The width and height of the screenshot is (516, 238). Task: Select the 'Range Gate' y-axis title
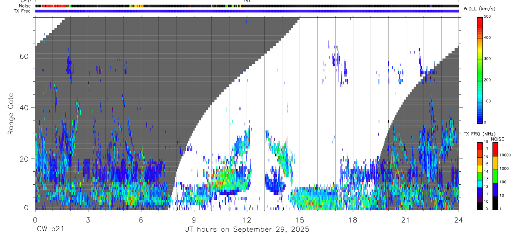tap(11, 114)
